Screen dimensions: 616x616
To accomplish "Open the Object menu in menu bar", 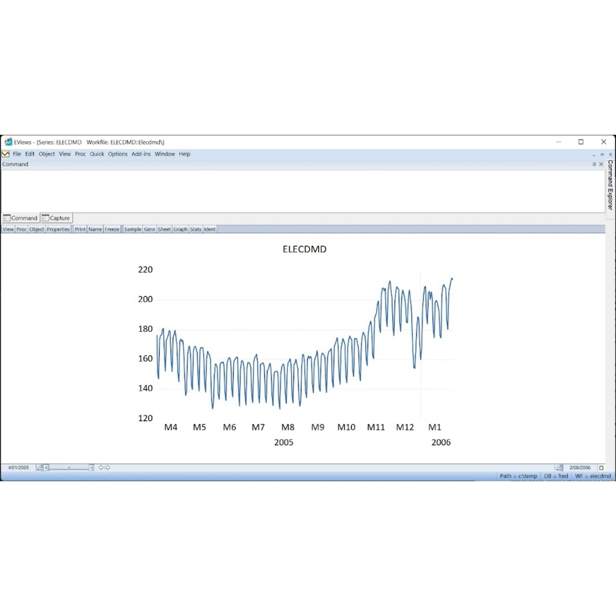I will (x=47, y=154).
